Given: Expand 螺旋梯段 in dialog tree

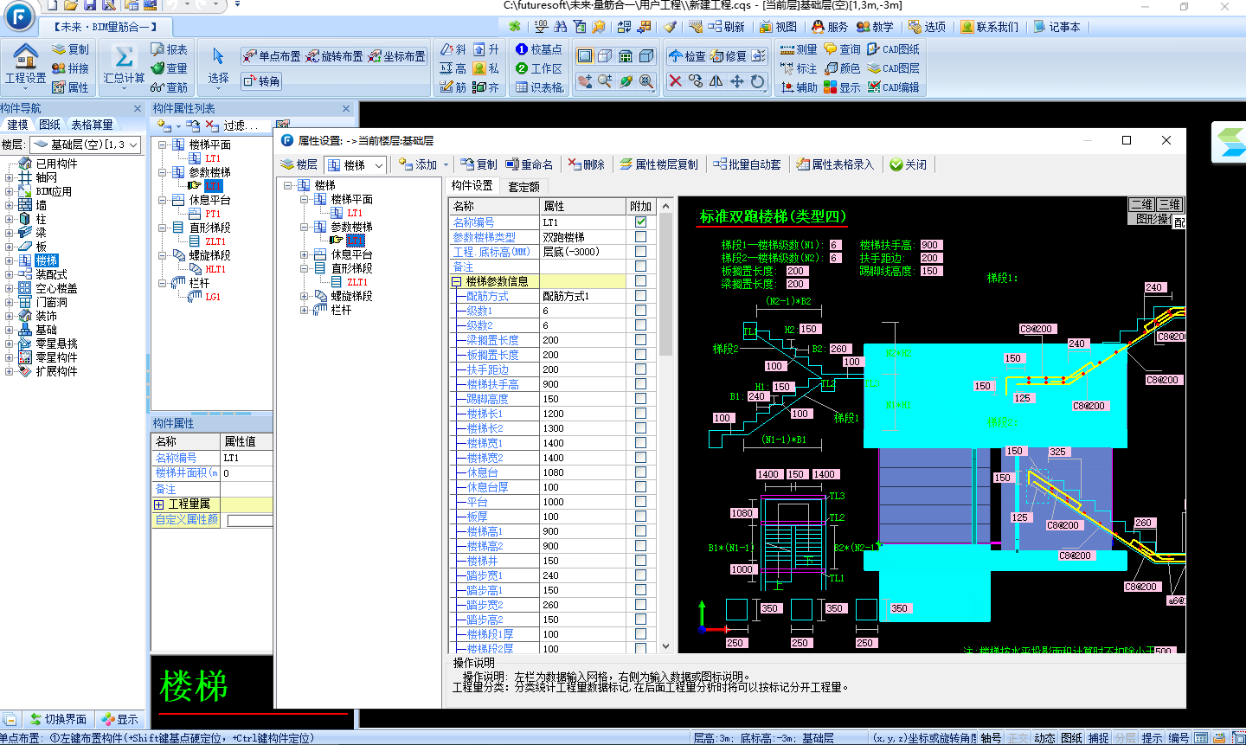Looking at the screenshot, I should [304, 296].
